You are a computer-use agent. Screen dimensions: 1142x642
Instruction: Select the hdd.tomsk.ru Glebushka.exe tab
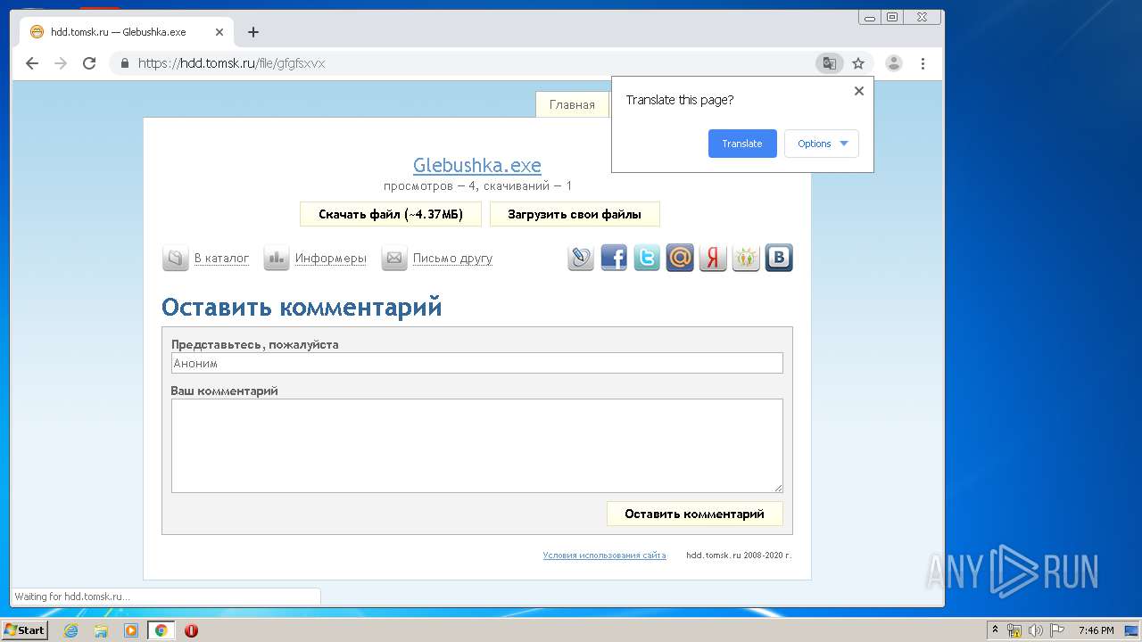click(x=127, y=32)
